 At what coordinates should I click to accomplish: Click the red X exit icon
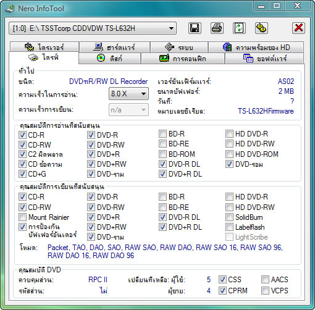pos(298,28)
